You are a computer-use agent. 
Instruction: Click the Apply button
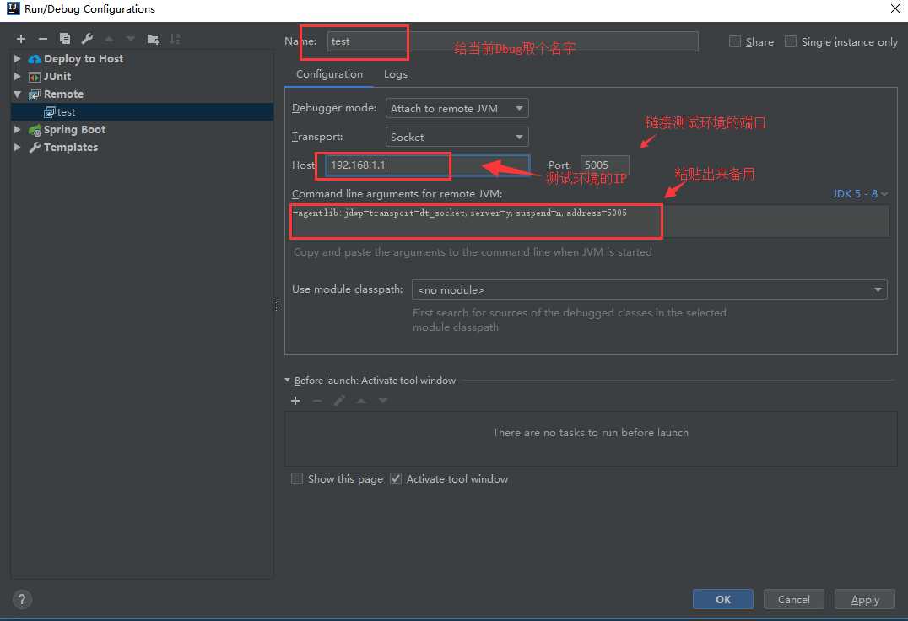coord(865,600)
